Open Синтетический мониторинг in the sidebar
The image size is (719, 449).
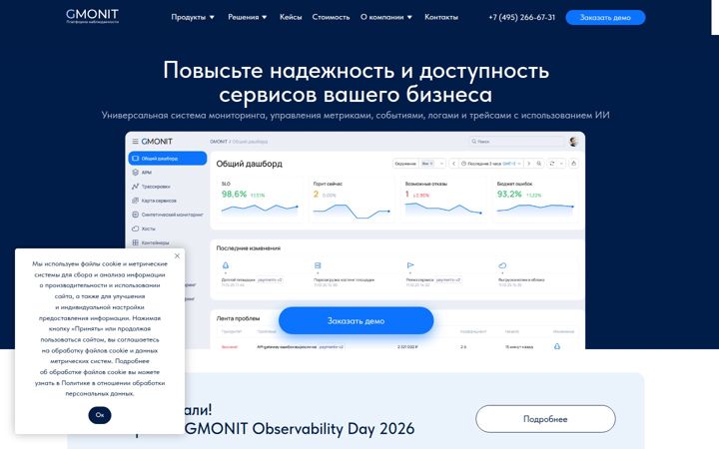click(168, 215)
